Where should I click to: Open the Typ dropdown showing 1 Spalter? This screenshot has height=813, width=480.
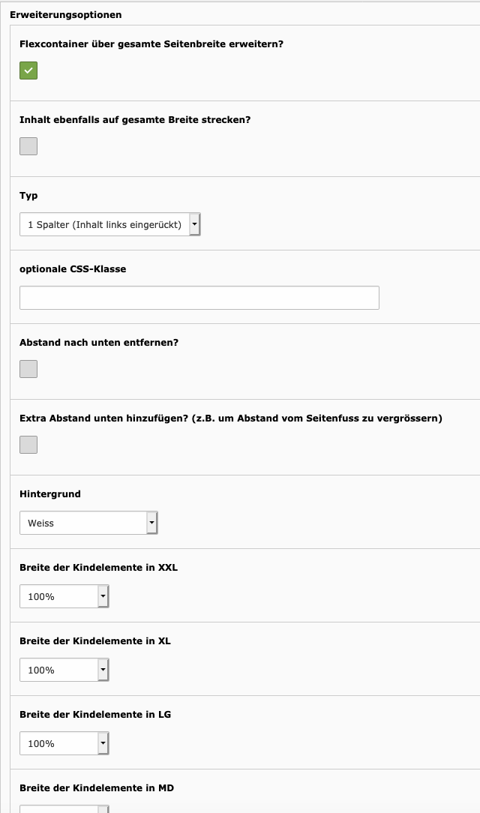click(x=110, y=224)
